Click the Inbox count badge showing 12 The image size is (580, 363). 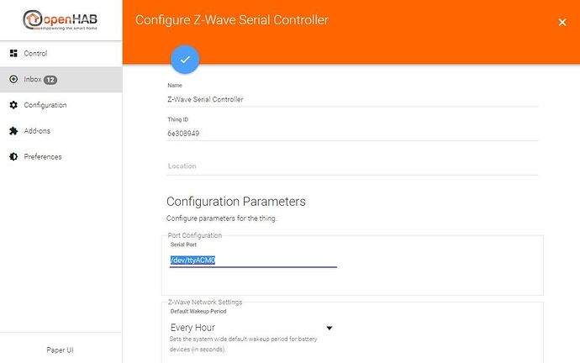50,80
